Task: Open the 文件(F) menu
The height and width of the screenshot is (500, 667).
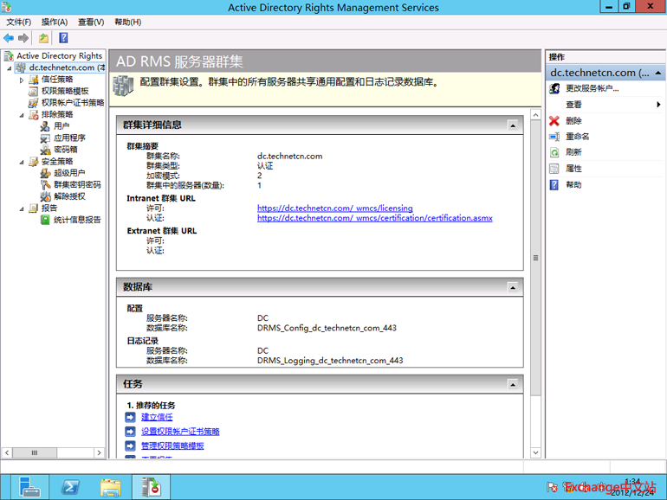Action: point(19,22)
